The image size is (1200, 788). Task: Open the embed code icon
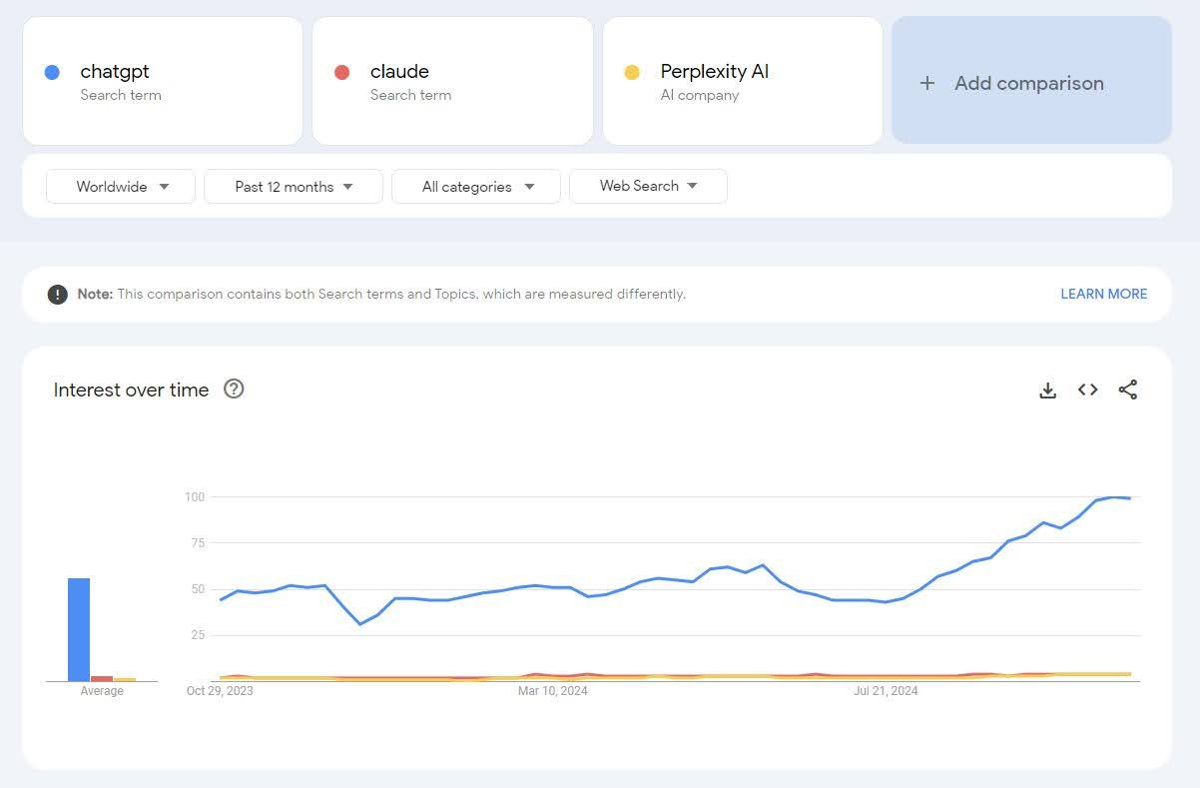pyautogui.click(x=1088, y=390)
